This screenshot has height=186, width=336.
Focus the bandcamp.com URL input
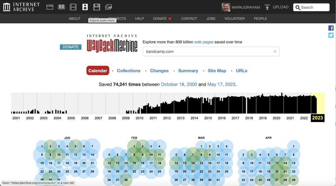211,52
